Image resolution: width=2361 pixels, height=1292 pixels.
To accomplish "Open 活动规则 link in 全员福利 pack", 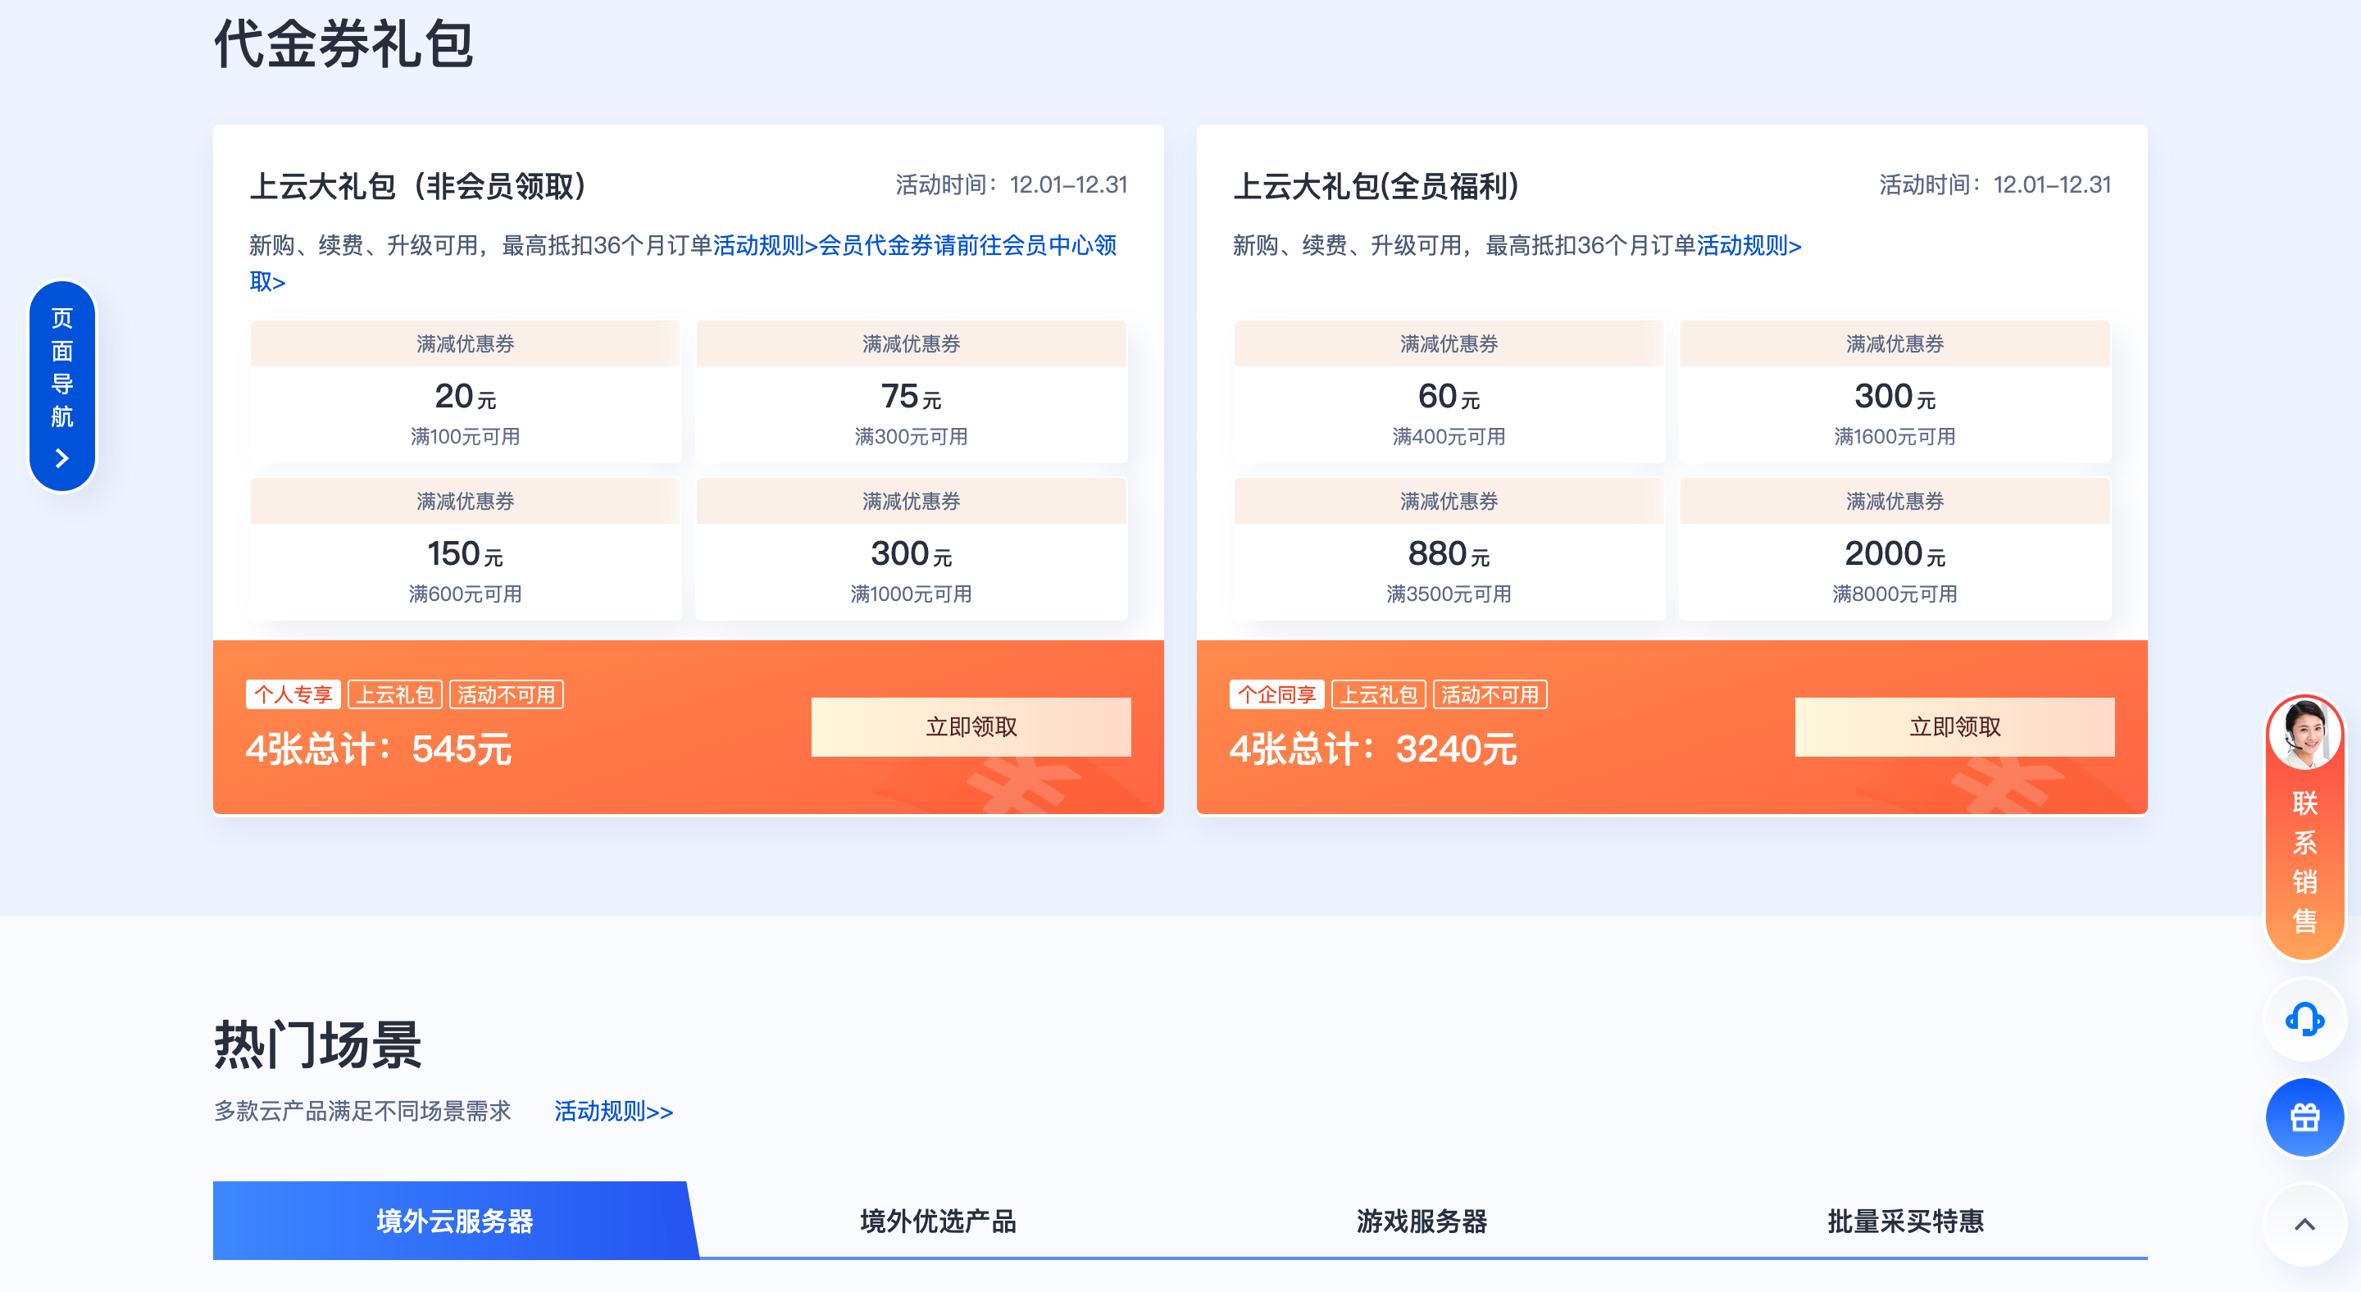I will pyautogui.click(x=1745, y=247).
